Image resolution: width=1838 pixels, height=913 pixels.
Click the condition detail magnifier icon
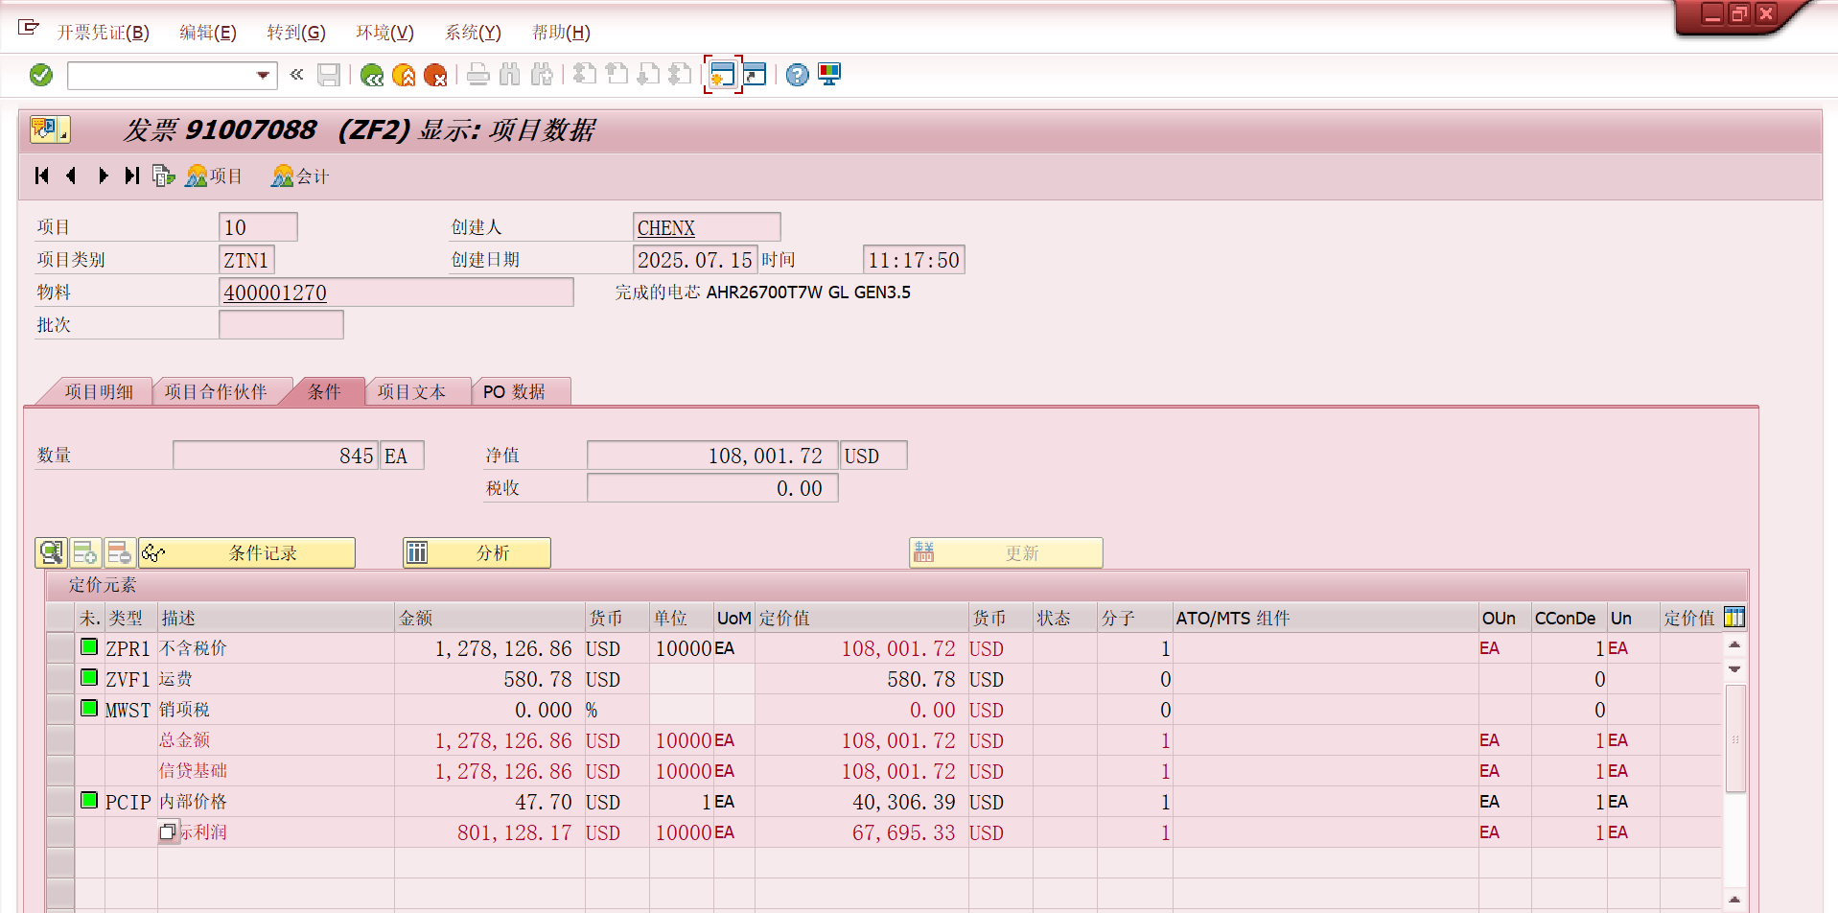[51, 552]
